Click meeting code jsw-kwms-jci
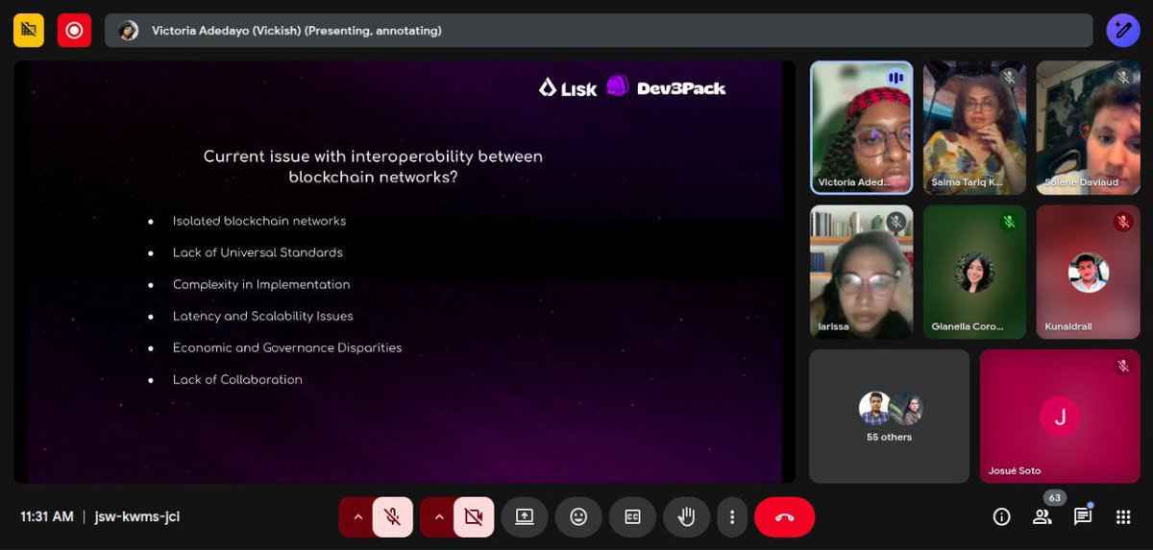 136,516
